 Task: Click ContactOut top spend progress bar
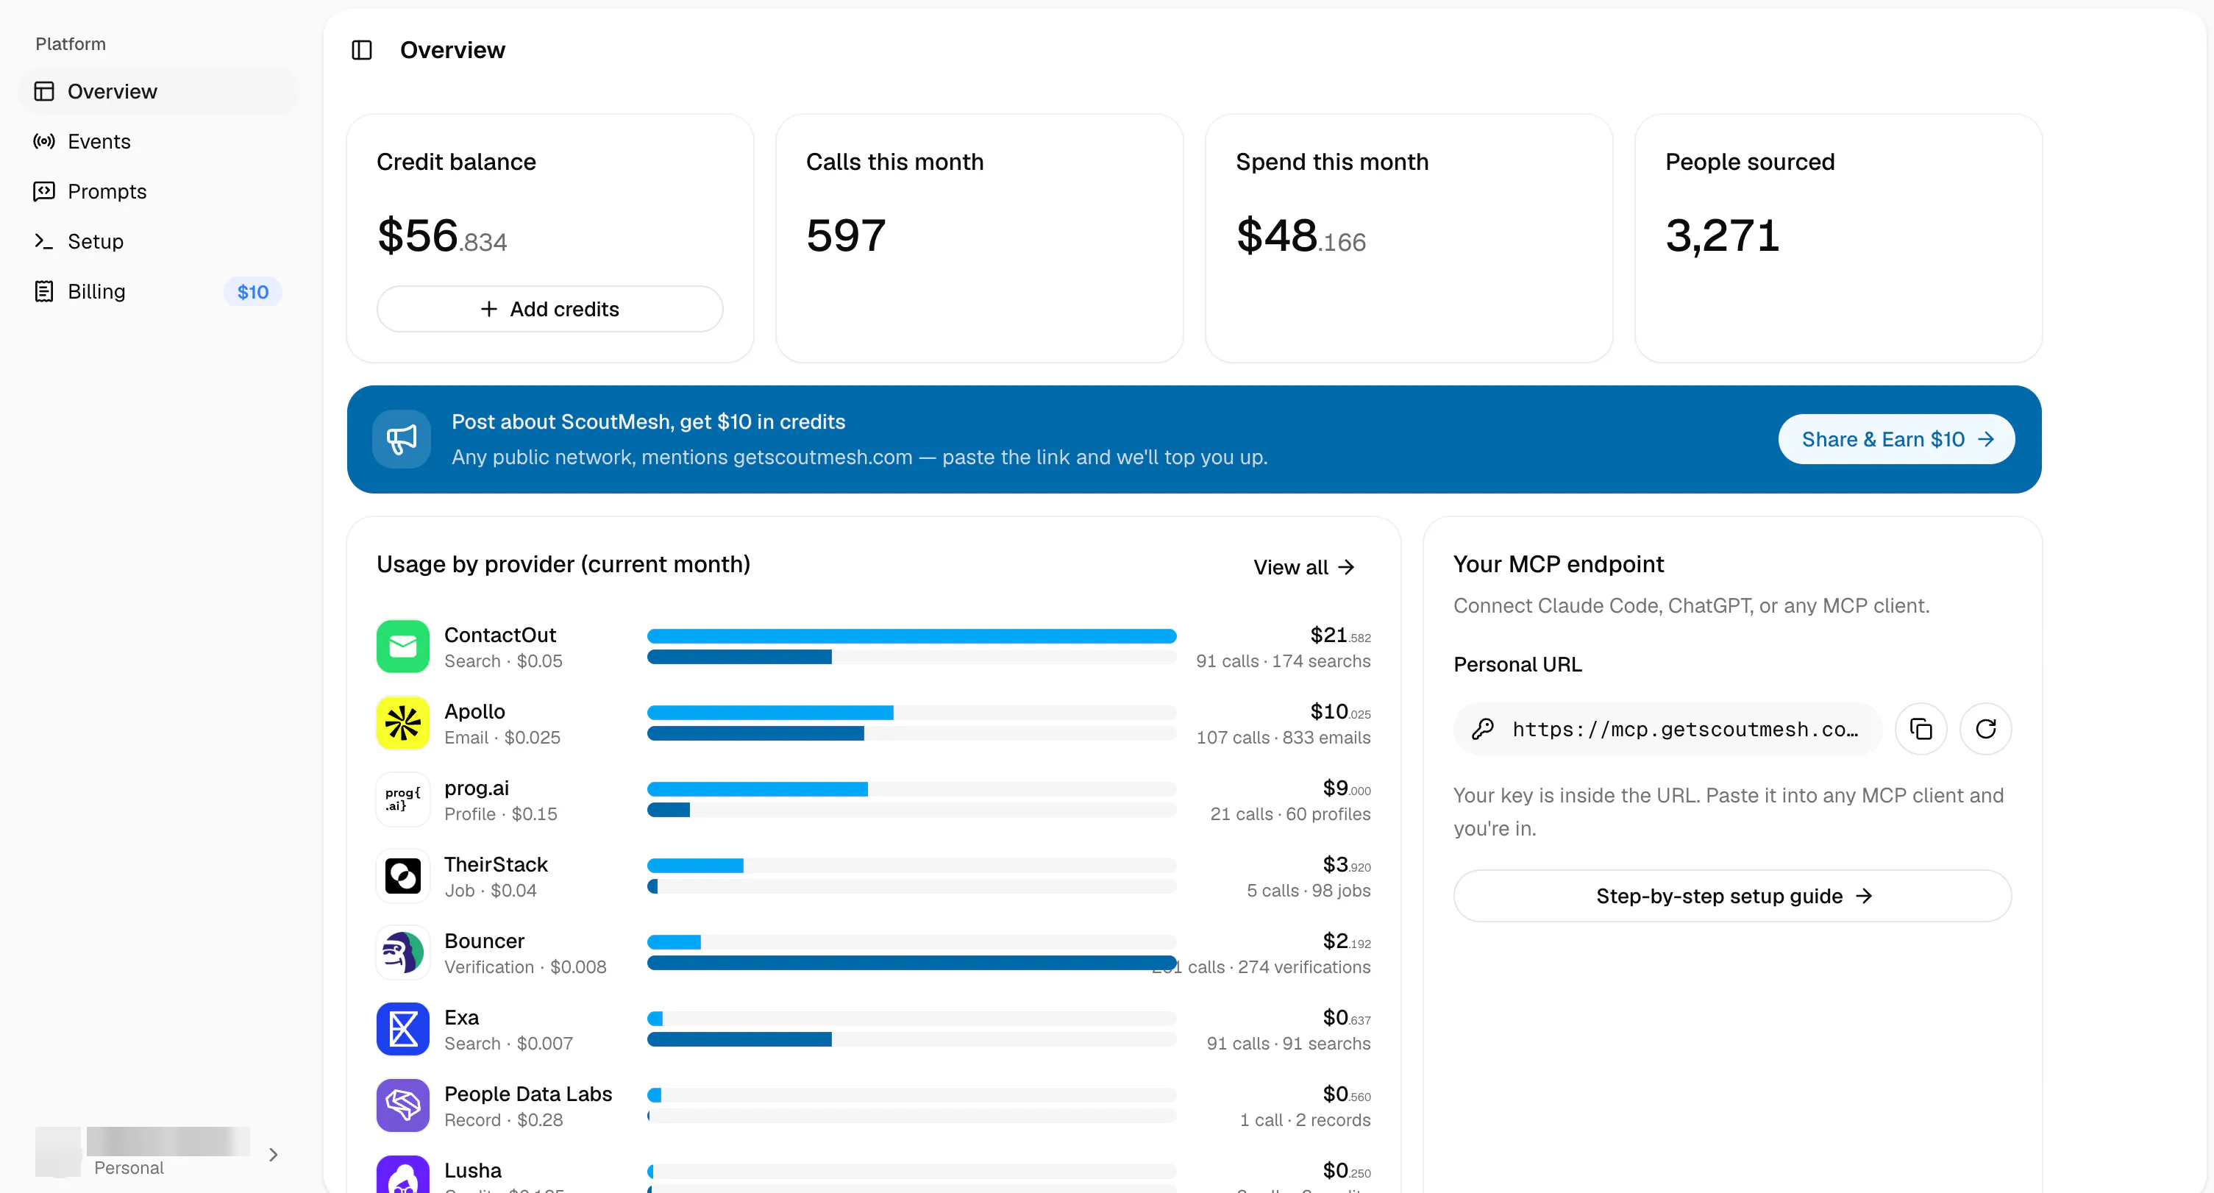911,636
